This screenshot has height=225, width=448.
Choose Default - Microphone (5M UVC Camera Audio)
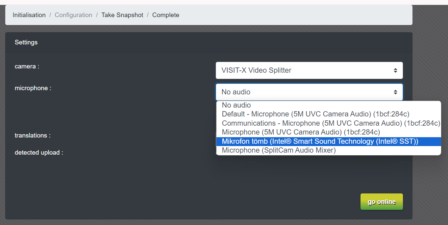click(329, 114)
